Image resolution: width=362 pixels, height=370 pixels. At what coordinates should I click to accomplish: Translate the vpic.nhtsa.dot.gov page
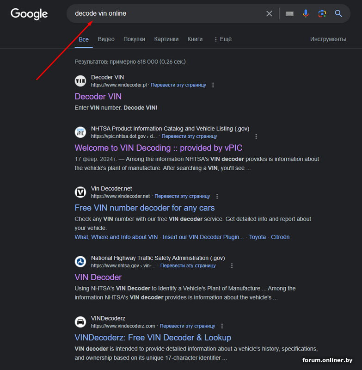[189, 136]
